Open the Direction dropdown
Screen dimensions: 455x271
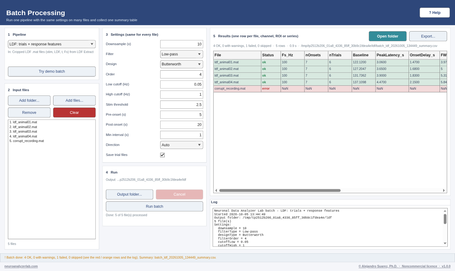coord(181,145)
